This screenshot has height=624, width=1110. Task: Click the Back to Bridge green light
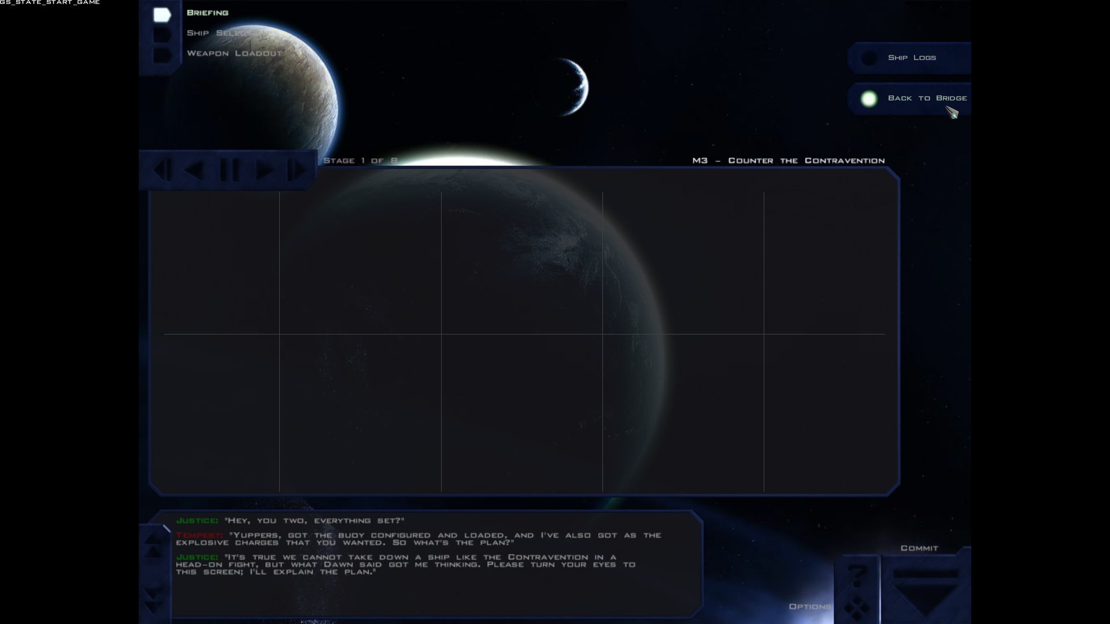pyautogui.click(x=868, y=99)
